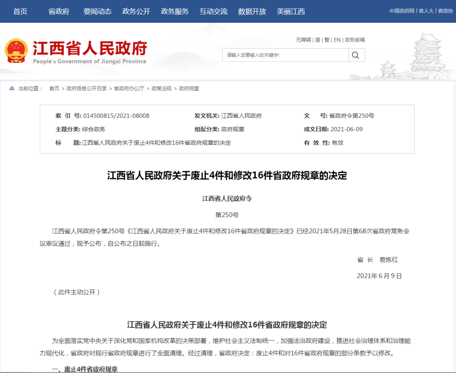456x373 pixels.
Task: Click the governor name 易炼红
Action: click(388, 259)
